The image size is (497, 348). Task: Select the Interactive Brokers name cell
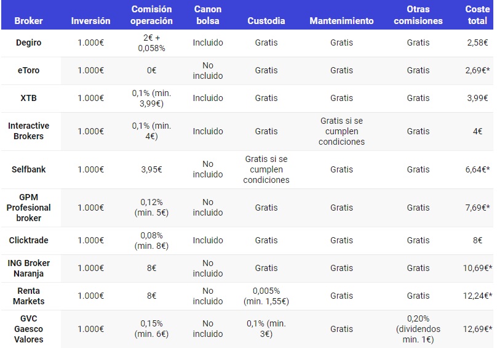(x=28, y=131)
